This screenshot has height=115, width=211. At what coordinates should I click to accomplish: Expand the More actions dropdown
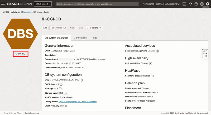pyautogui.click(x=94, y=28)
